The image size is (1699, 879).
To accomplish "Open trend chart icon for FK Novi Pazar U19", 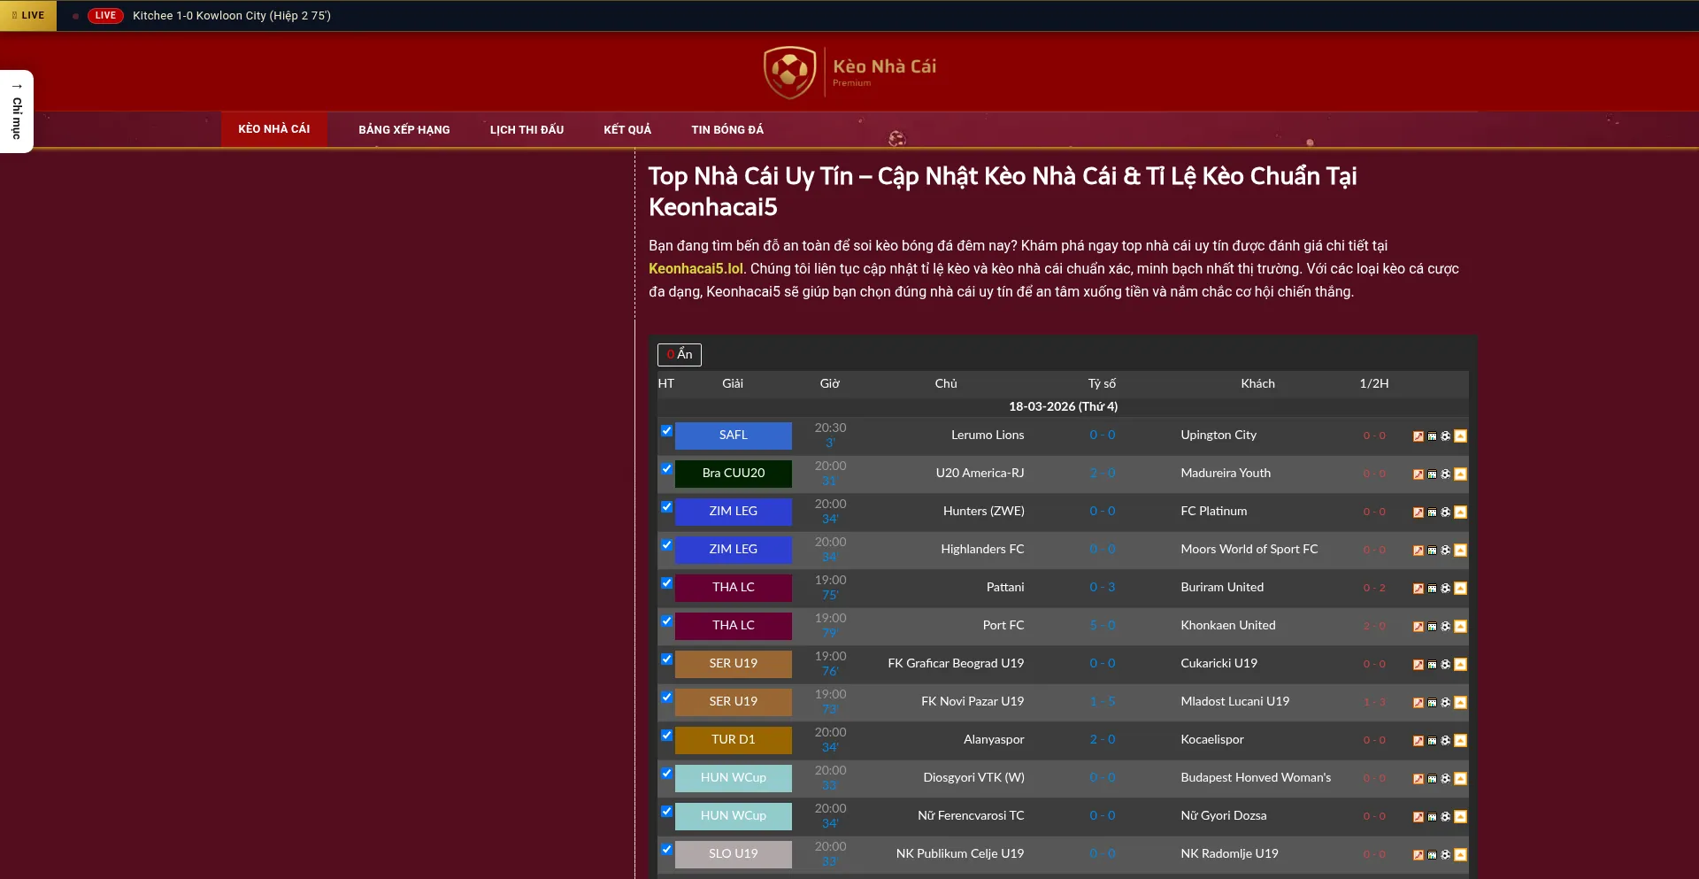I will point(1418,702).
